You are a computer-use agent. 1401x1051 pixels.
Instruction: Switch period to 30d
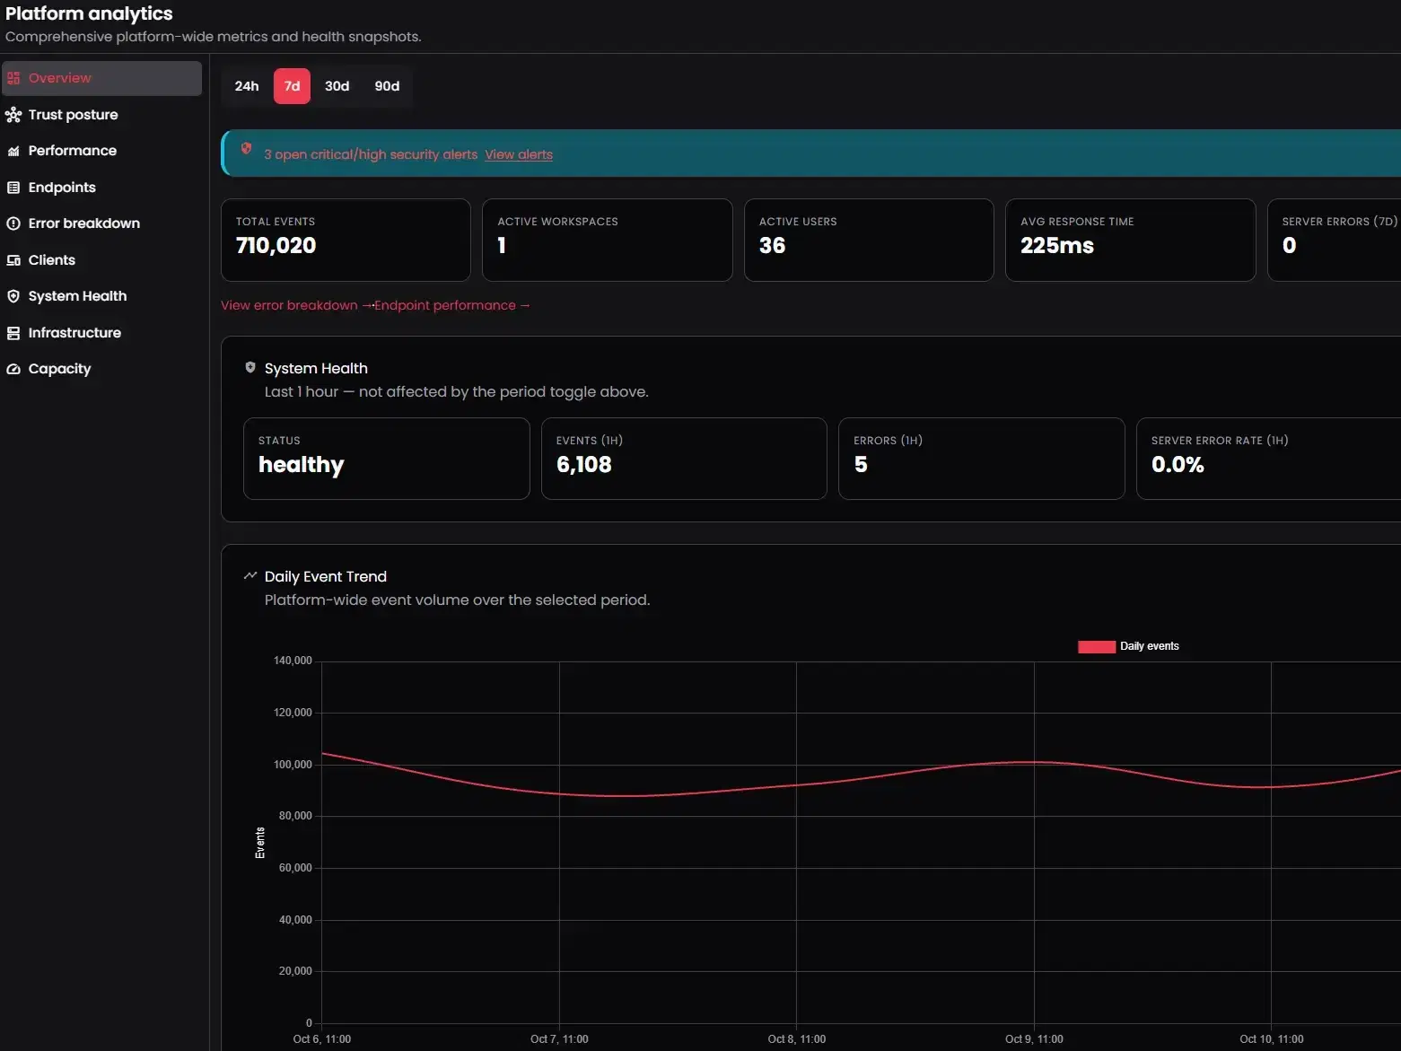click(x=337, y=86)
